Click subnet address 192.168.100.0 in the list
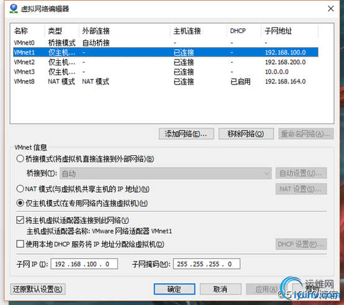 (x=285, y=52)
